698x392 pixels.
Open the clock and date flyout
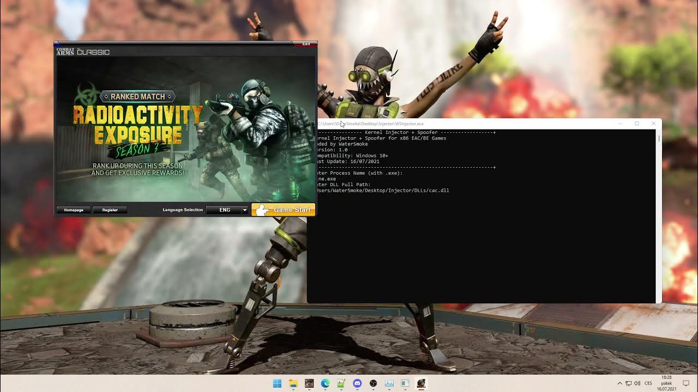(666, 383)
